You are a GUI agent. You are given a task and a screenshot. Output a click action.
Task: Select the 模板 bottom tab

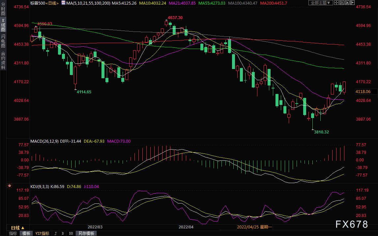coord(26,233)
